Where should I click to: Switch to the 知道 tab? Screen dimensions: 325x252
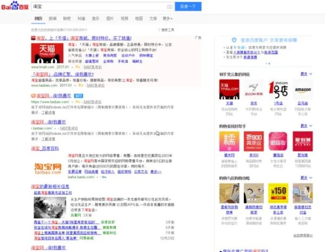pyautogui.click(x=81, y=18)
